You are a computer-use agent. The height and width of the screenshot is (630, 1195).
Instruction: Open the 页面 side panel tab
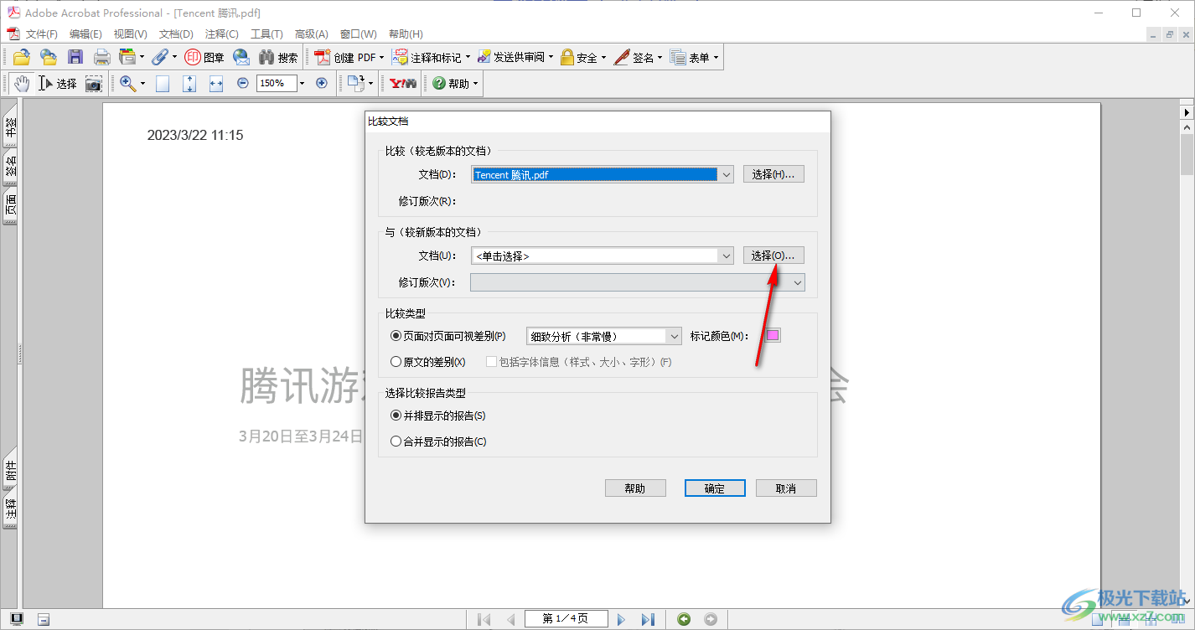click(x=10, y=204)
